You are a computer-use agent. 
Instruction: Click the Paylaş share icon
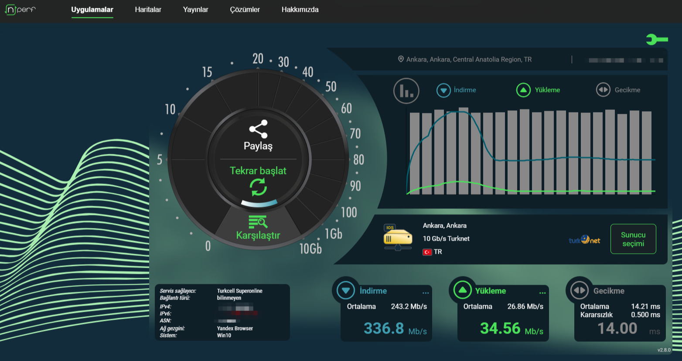(258, 129)
